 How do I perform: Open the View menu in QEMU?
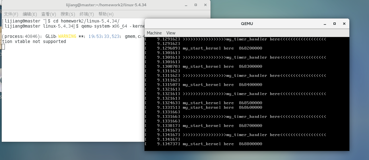(171, 33)
